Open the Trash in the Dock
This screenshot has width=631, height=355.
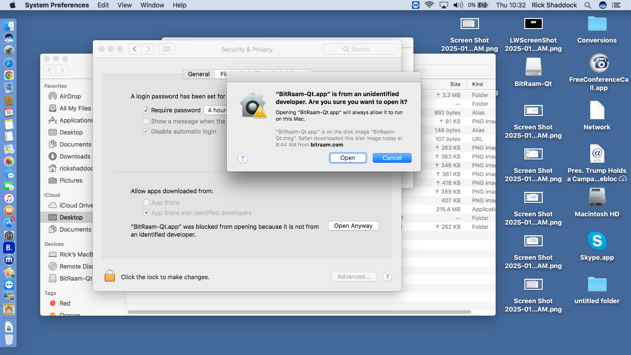tap(9, 340)
